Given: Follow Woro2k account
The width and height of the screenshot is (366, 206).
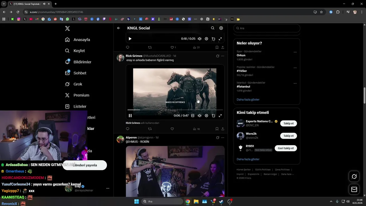Looking at the screenshot, I should point(289,136).
